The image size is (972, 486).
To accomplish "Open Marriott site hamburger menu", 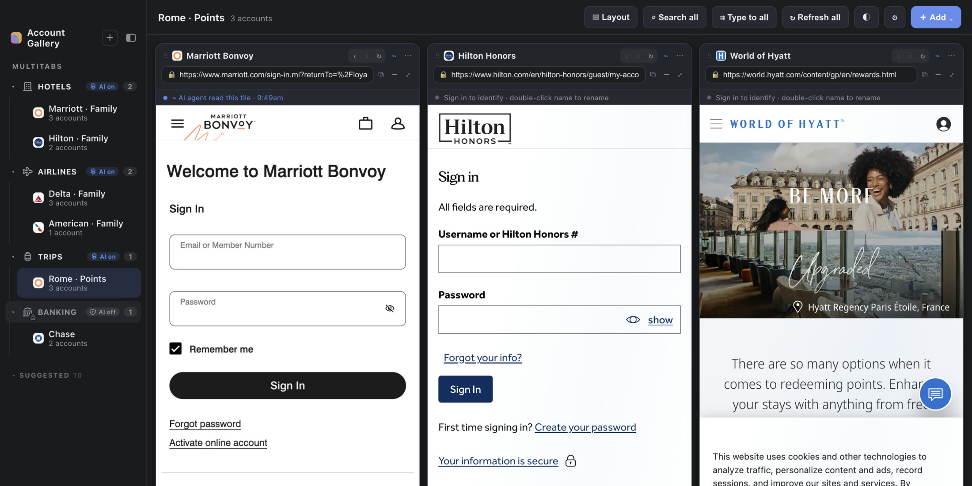I will tap(177, 124).
